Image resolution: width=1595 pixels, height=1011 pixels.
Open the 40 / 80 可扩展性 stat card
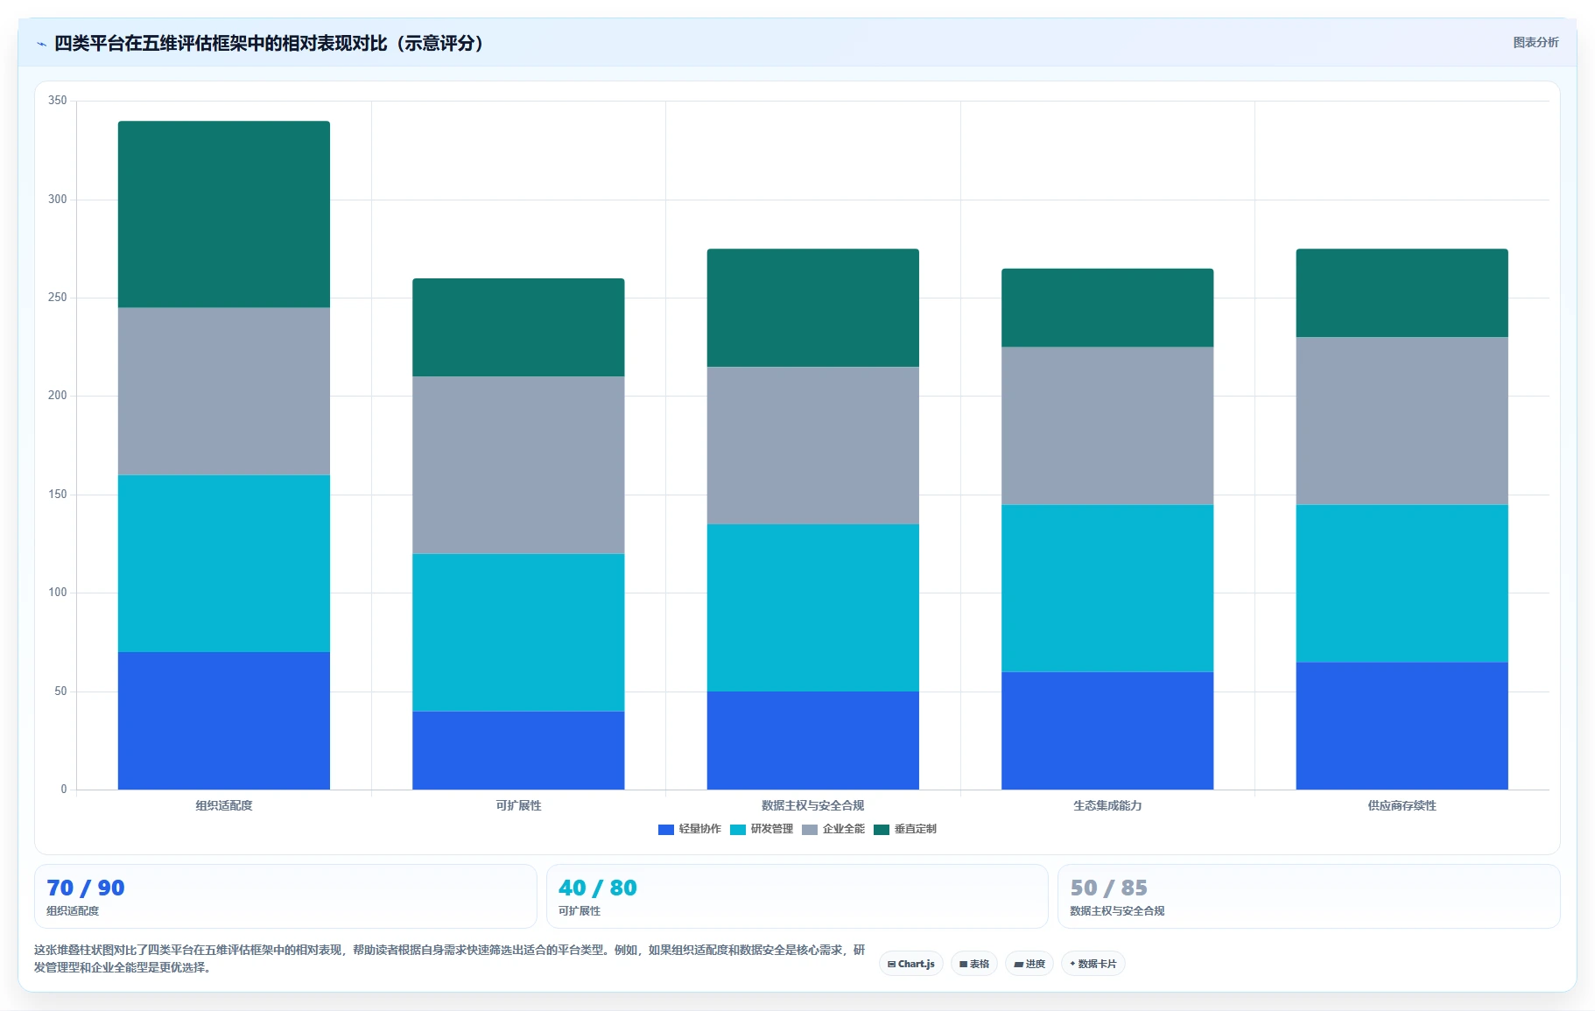click(797, 896)
